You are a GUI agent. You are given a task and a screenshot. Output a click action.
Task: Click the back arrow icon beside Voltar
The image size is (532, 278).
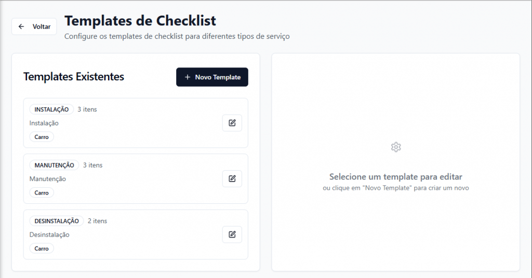tap(21, 26)
